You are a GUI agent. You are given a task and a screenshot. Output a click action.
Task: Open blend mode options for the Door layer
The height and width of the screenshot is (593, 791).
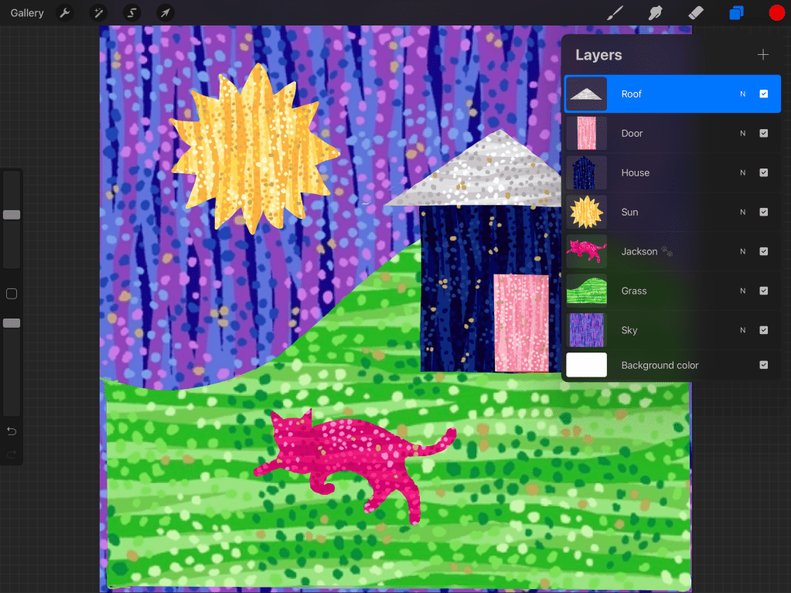[742, 133]
